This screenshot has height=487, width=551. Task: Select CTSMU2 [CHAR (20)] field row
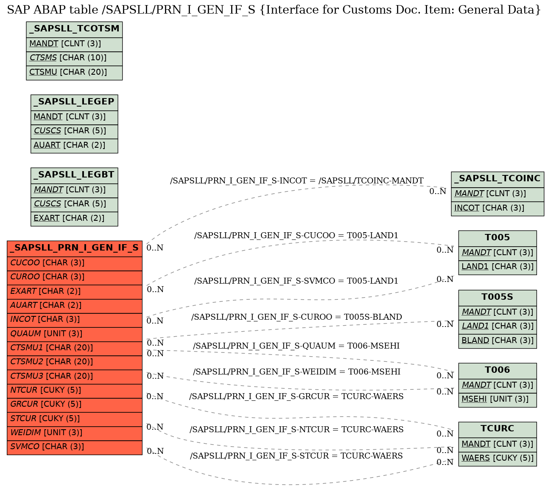pyautogui.click(x=75, y=363)
